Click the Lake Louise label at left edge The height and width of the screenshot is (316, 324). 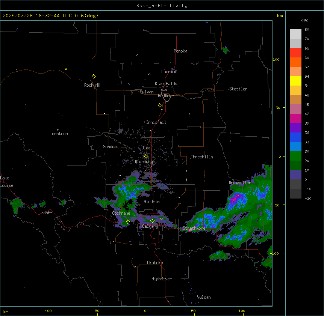(x=7, y=182)
